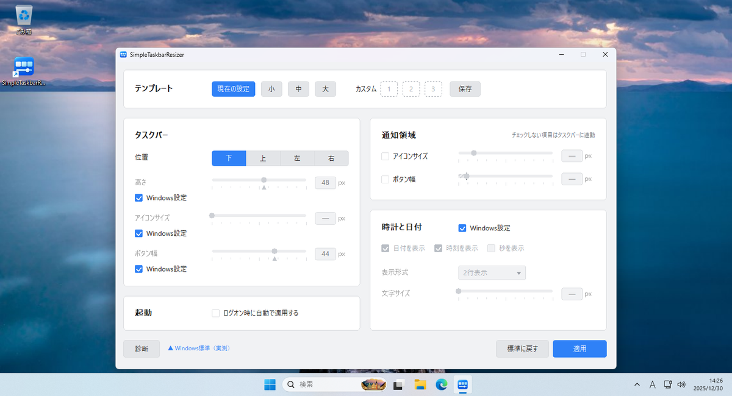Click the 通知領域 ボタン幅 slider
The image size is (732, 396).
506,176
